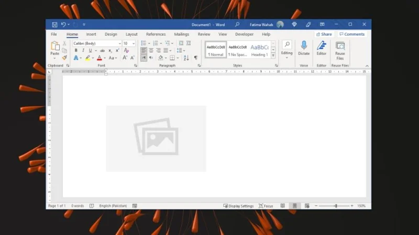The width and height of the screenshot is (419, 235).
Task: Enable Focus mode
Action: [x=266, y=206]
